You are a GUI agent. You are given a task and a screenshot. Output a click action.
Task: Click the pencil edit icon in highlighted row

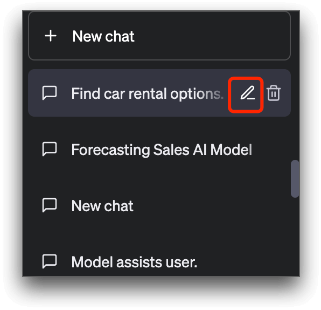pyautogui.click(x=248, y=93)
